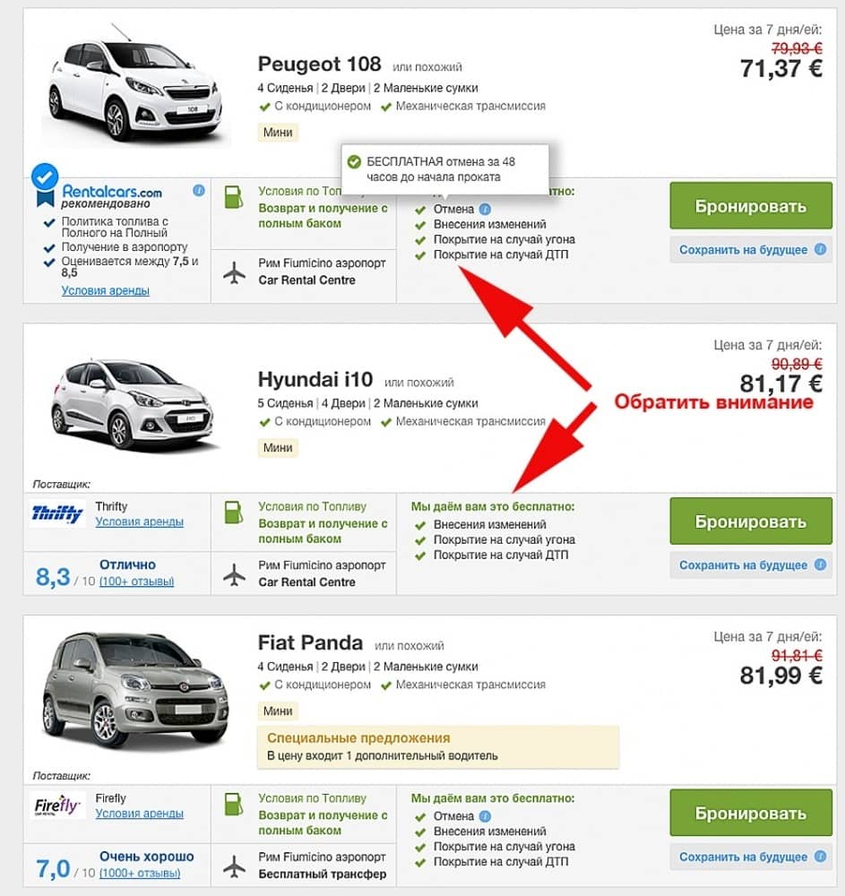Click the Peugeot 108 car image
Viewport: 845px width, 896px height.
coord(135,84)
